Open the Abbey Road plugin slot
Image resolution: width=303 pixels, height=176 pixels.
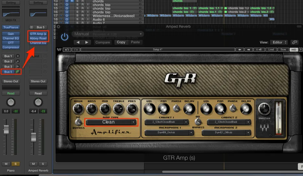(x=38, y=38)
